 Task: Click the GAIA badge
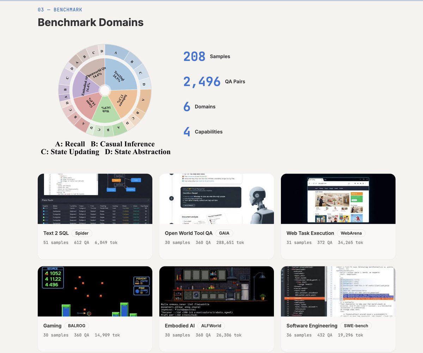coord(224,233)
